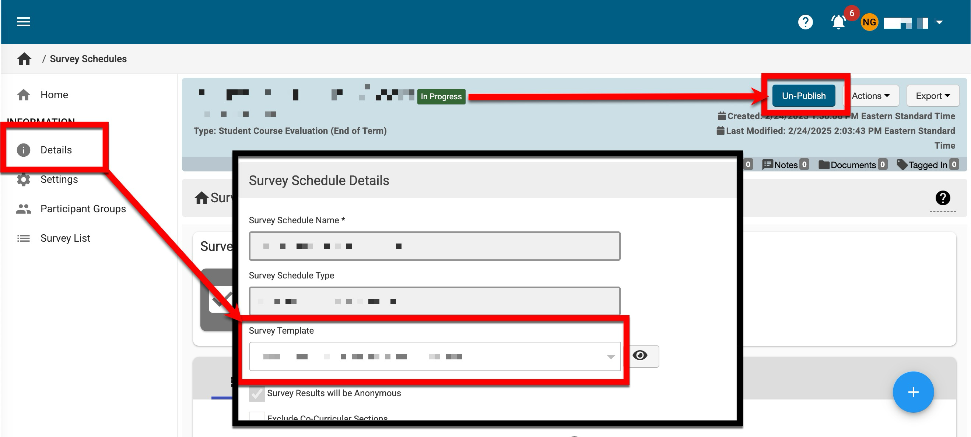This screenshot has height=437, width=971.
Task: Open the Actions dropdown menu
Action: (x=870, y=96)
